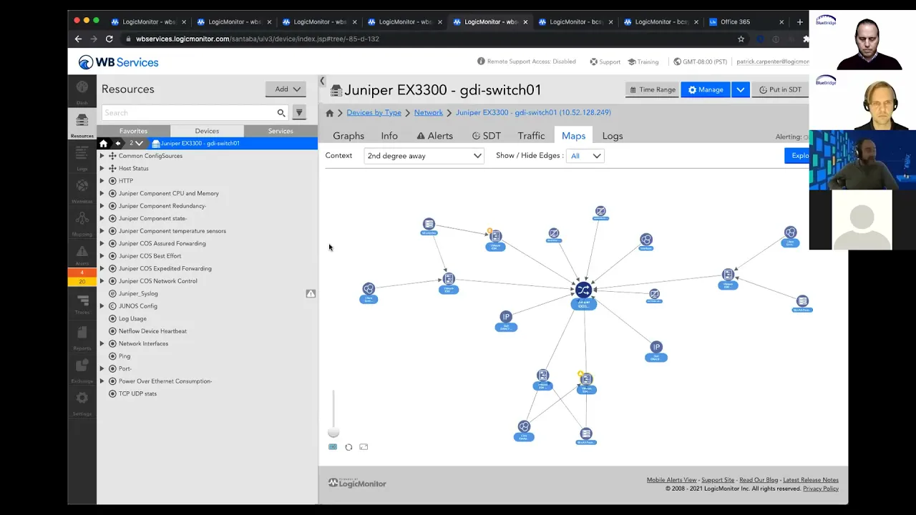Click the map export image icon

tap(364, 447)
